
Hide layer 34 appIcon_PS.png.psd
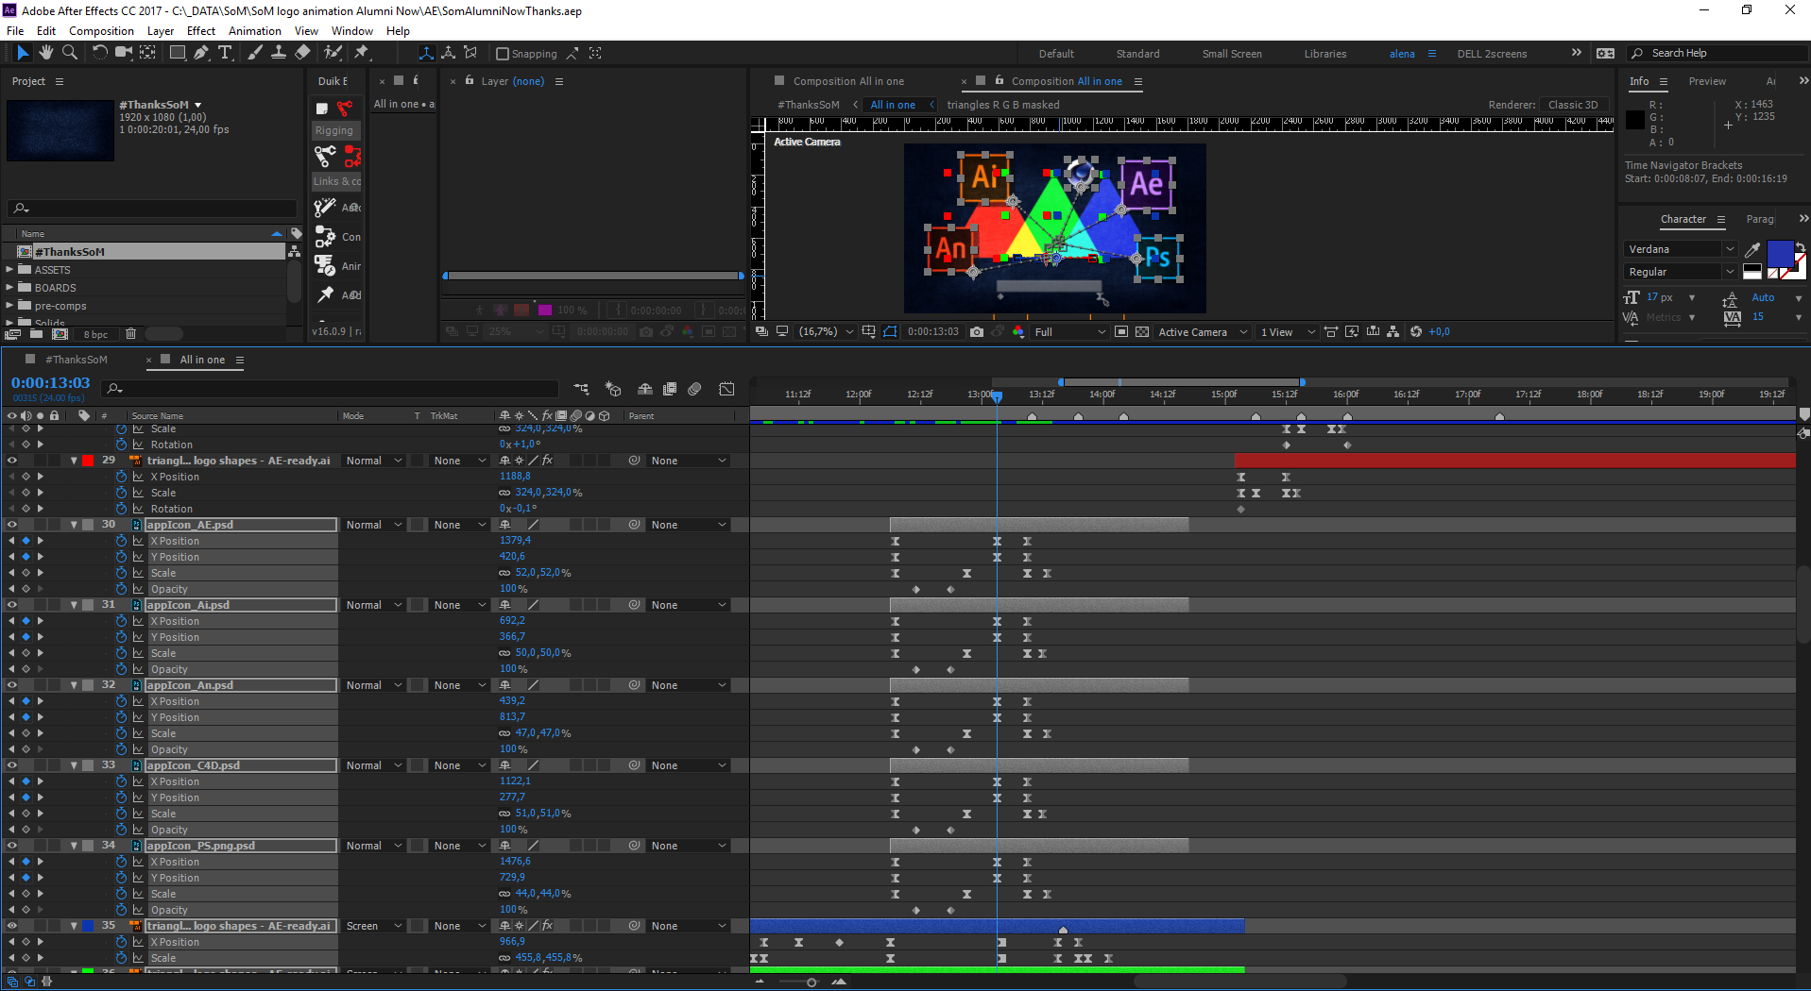(12, 846)
